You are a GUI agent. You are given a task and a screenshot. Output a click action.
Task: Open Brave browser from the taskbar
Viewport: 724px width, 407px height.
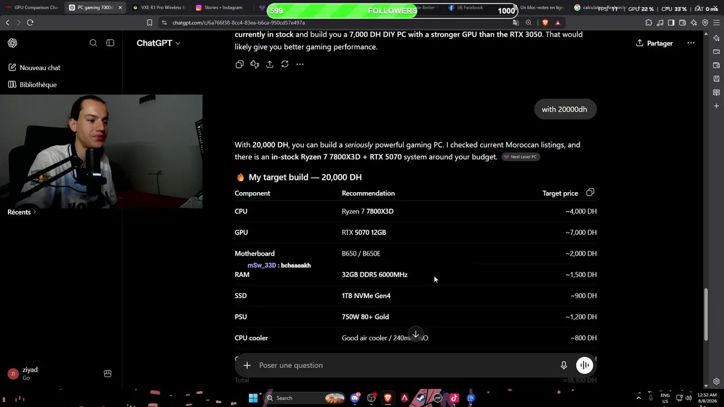click(x=388, y=398)
